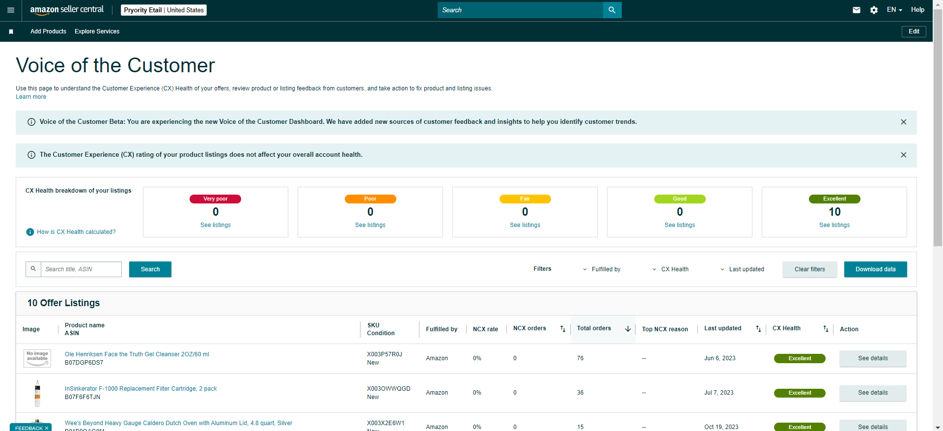Click ASIN B07F6F6TJN text

83,397
